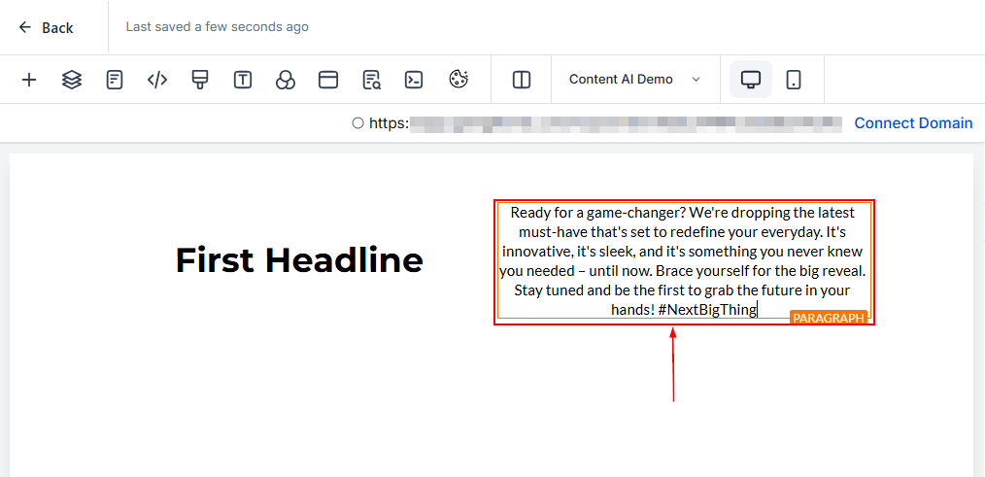Click the overlapping circles color icon
985x477 pixels.
click(x=286, y=80)
